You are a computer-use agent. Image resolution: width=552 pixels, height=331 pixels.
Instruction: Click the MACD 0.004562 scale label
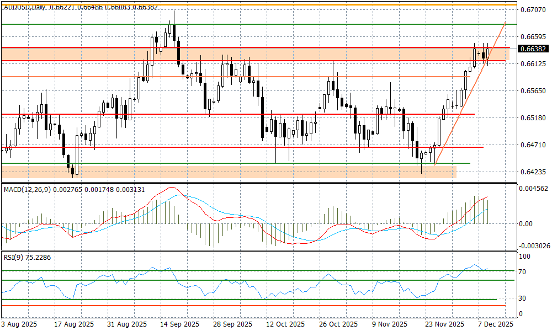coord(534,189)
